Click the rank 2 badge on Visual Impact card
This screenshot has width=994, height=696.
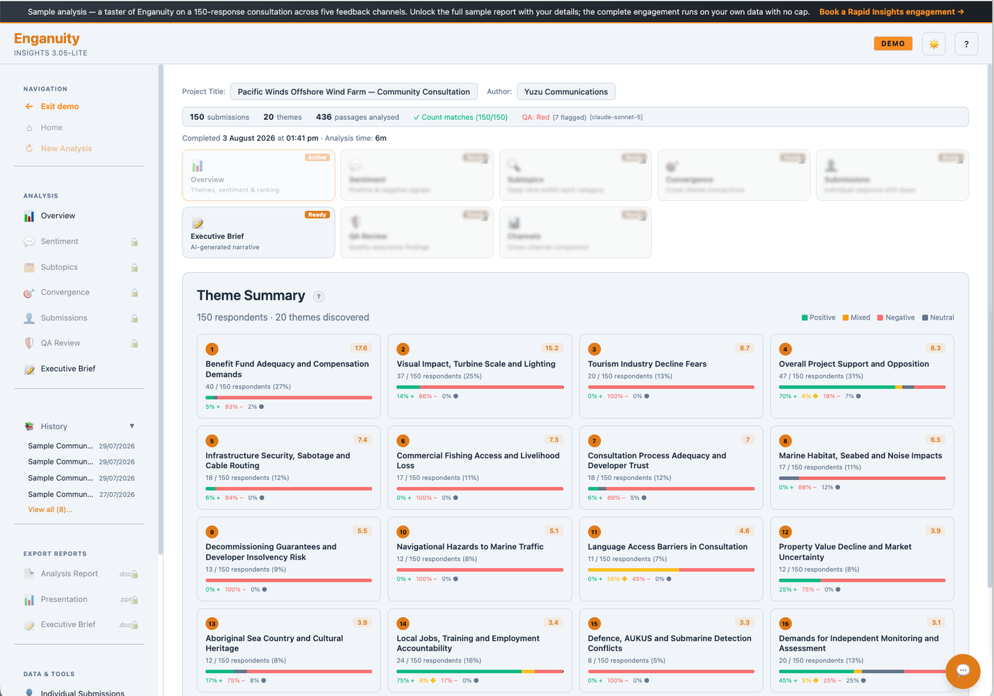pos(403,349)
